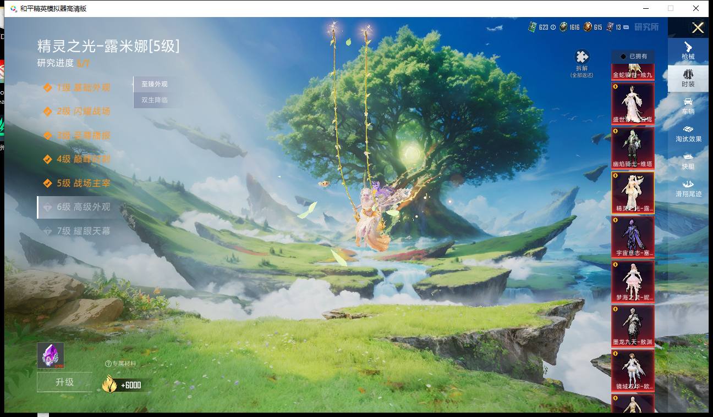Close the research lab with the gold X
This screenshot has height=417, width=713.
click(698, 27)
